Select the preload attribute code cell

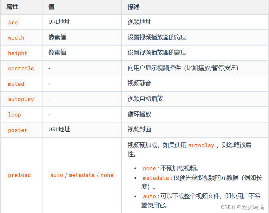(19, 175)
